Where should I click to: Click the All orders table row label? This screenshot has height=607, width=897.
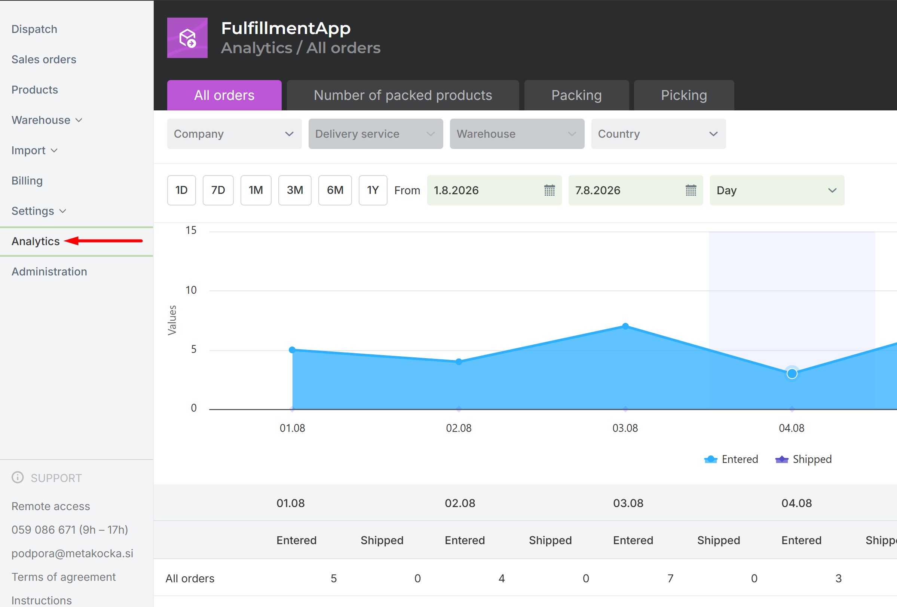coord(190,579)
